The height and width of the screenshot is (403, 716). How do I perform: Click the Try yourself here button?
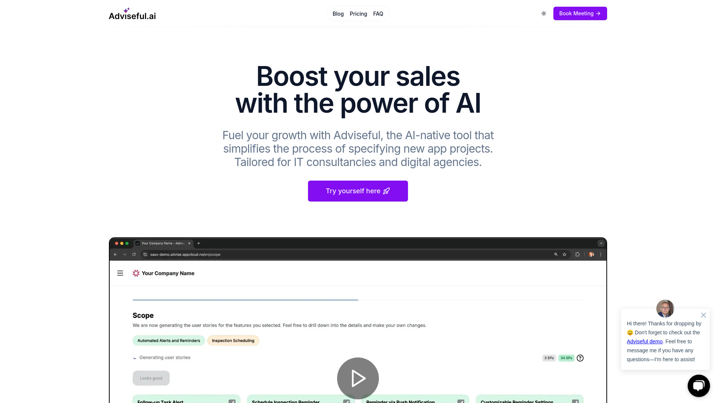point(358,191)
